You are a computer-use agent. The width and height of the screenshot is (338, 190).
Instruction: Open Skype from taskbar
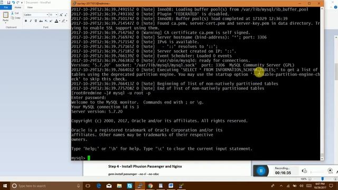point(129,186)
